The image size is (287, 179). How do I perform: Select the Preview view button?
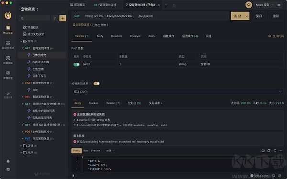coord(96,151)
